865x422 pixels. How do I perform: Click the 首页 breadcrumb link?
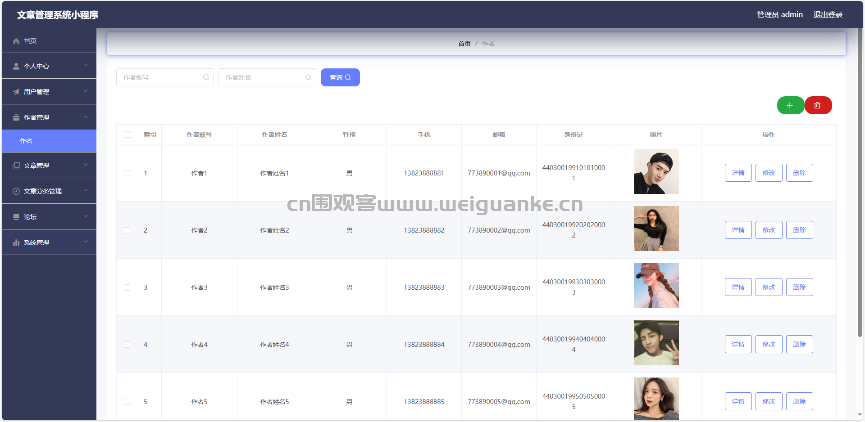coord(464,44)
